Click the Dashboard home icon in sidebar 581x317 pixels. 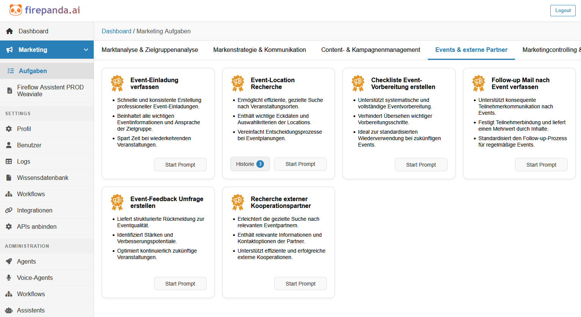pyautogui.click(x=9, y=31)
